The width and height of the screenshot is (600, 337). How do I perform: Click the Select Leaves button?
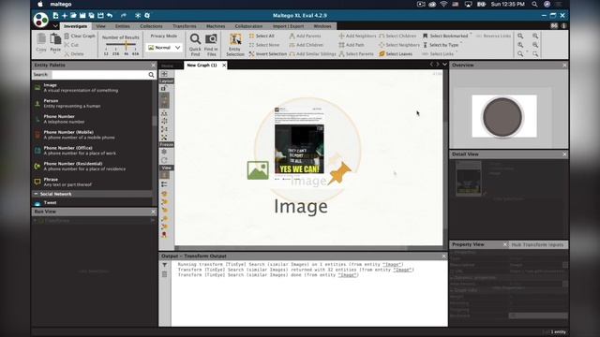(x=396, y=54)
